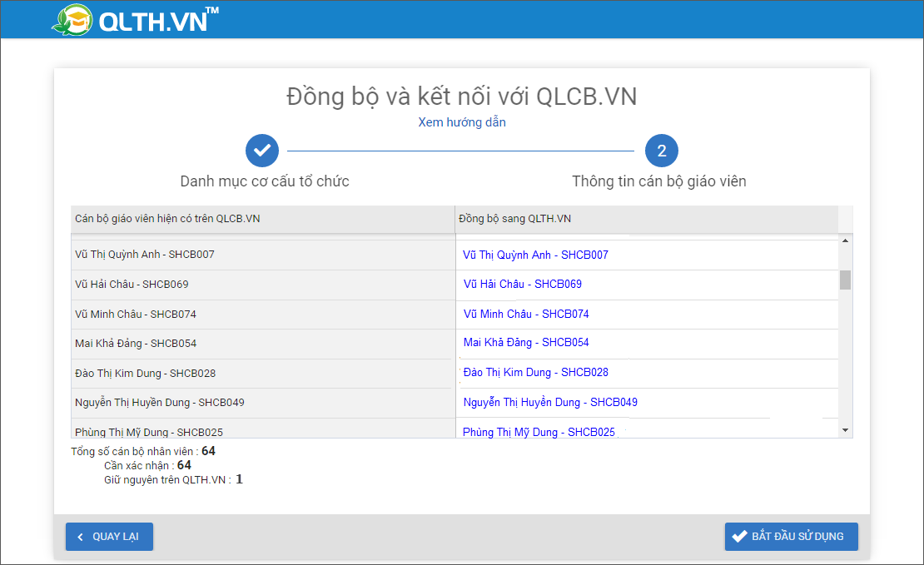Open blue sync link Phùng Thị Mỹ Dung - SHCB025
924x565 pixels.
pyautogui.click(x=539, y=432)
